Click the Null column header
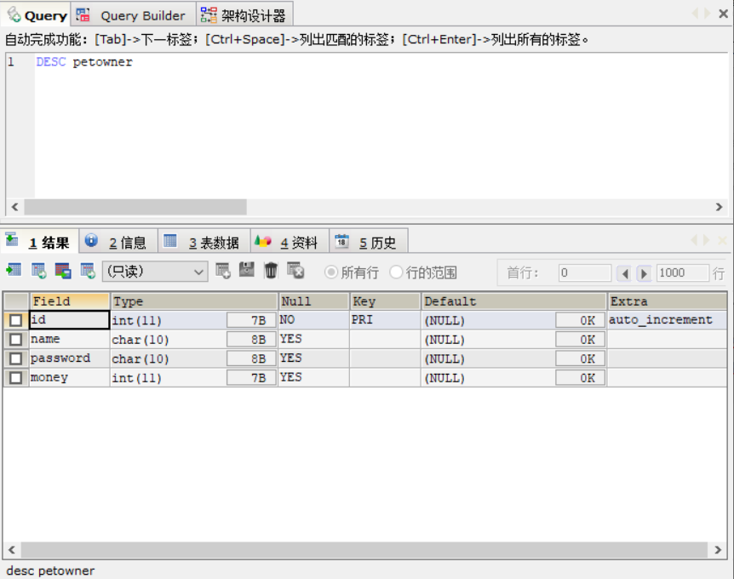Image resolution: width=734 pixels, height=579 pixels. point(314,301)
